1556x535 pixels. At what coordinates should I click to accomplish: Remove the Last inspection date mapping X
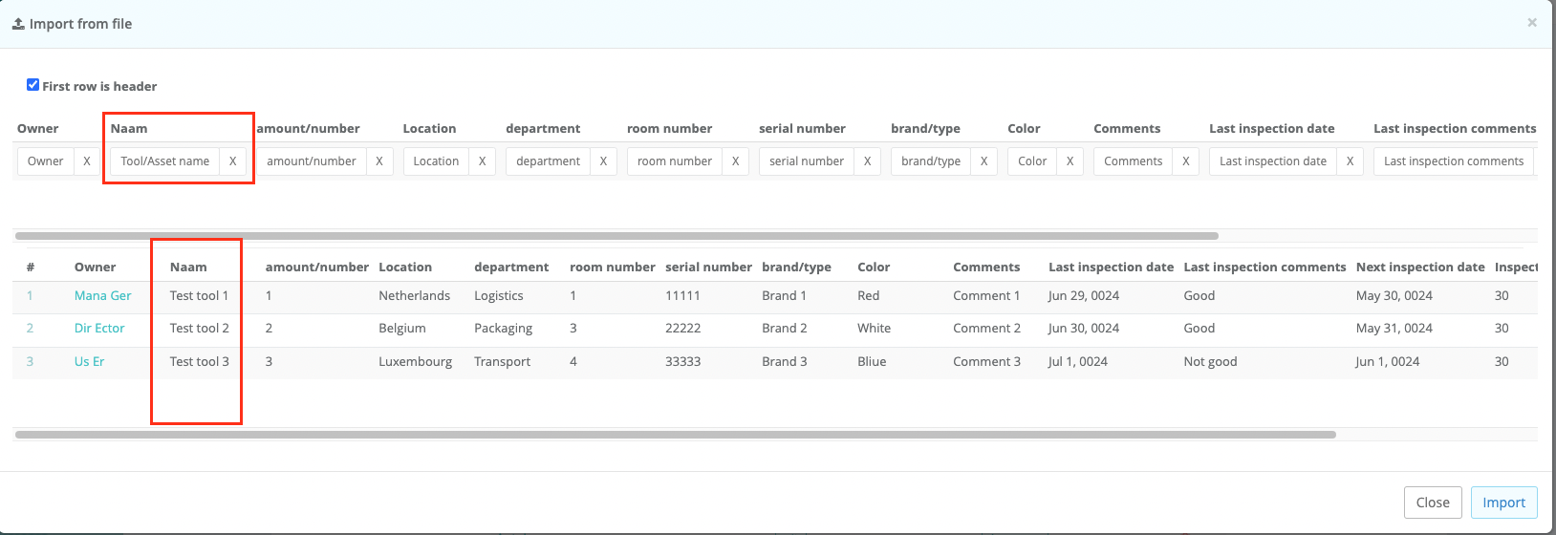coord(1350,161)
